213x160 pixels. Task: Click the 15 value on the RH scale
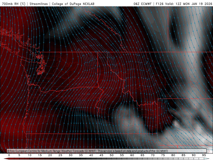(40, 155)
